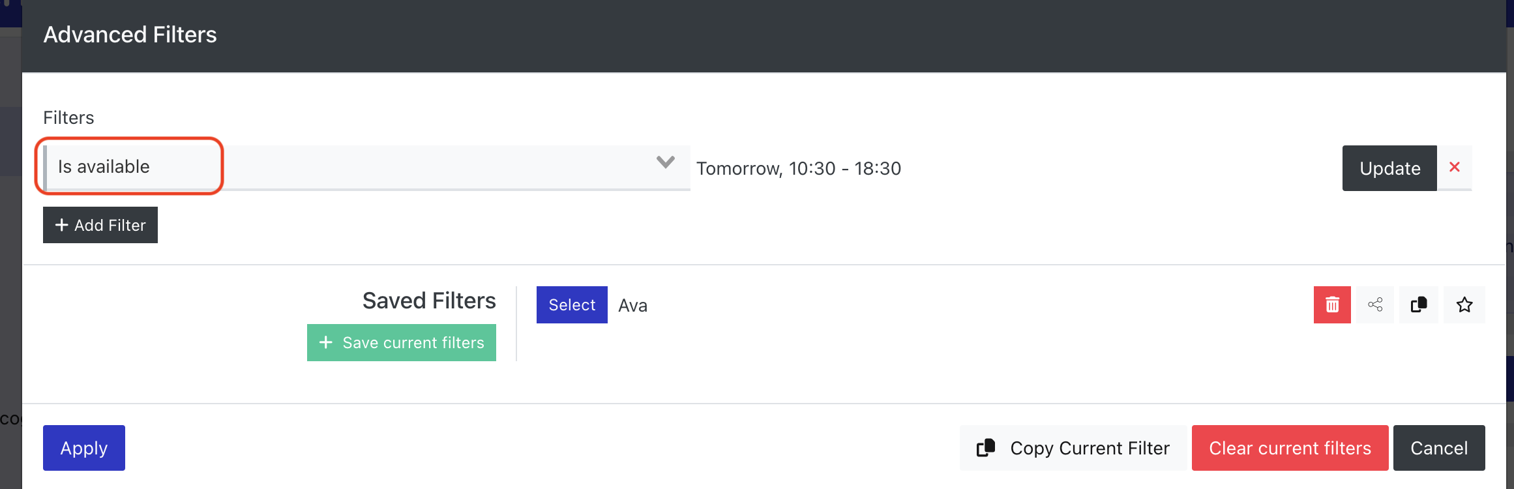Screen dimensions: 1514x489
Task: Click the Saved Filters heading
Action: [x=429, y=301]
